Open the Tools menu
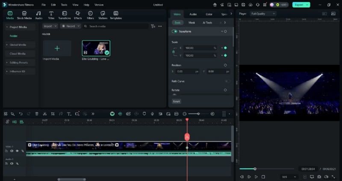 tap(64, 5)
